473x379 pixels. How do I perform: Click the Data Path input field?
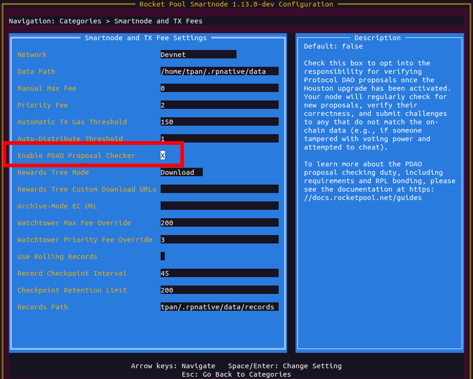(x=219, y=72)
